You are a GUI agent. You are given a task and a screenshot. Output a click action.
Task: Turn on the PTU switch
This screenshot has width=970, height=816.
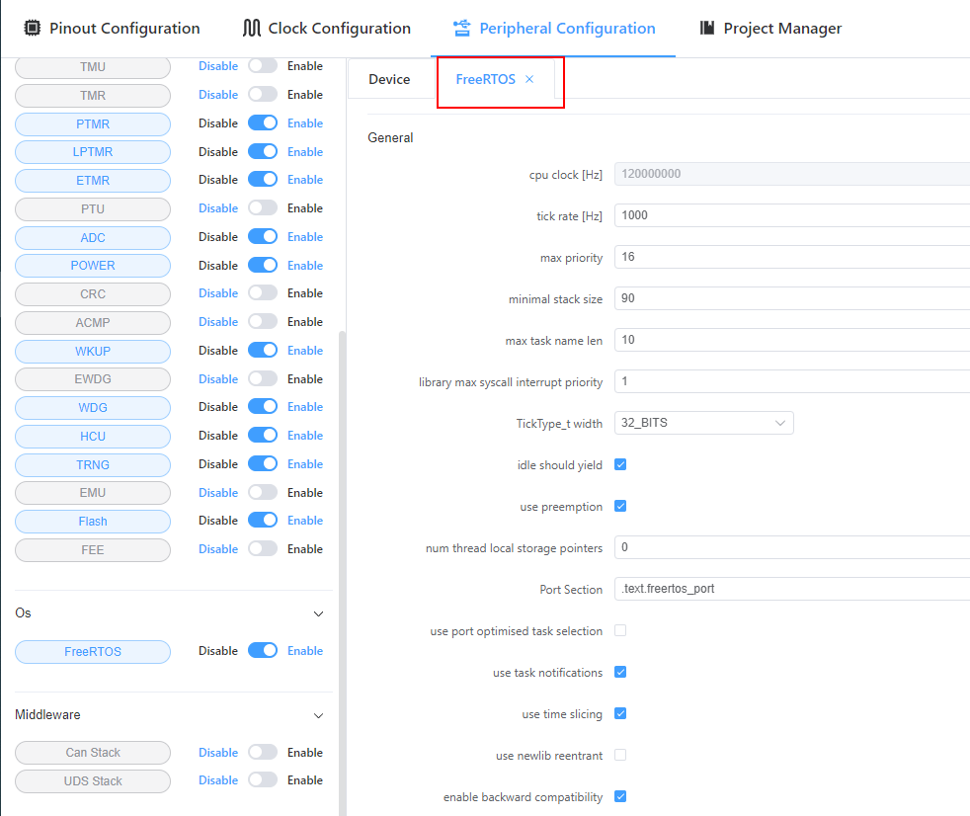coord(263,207)
